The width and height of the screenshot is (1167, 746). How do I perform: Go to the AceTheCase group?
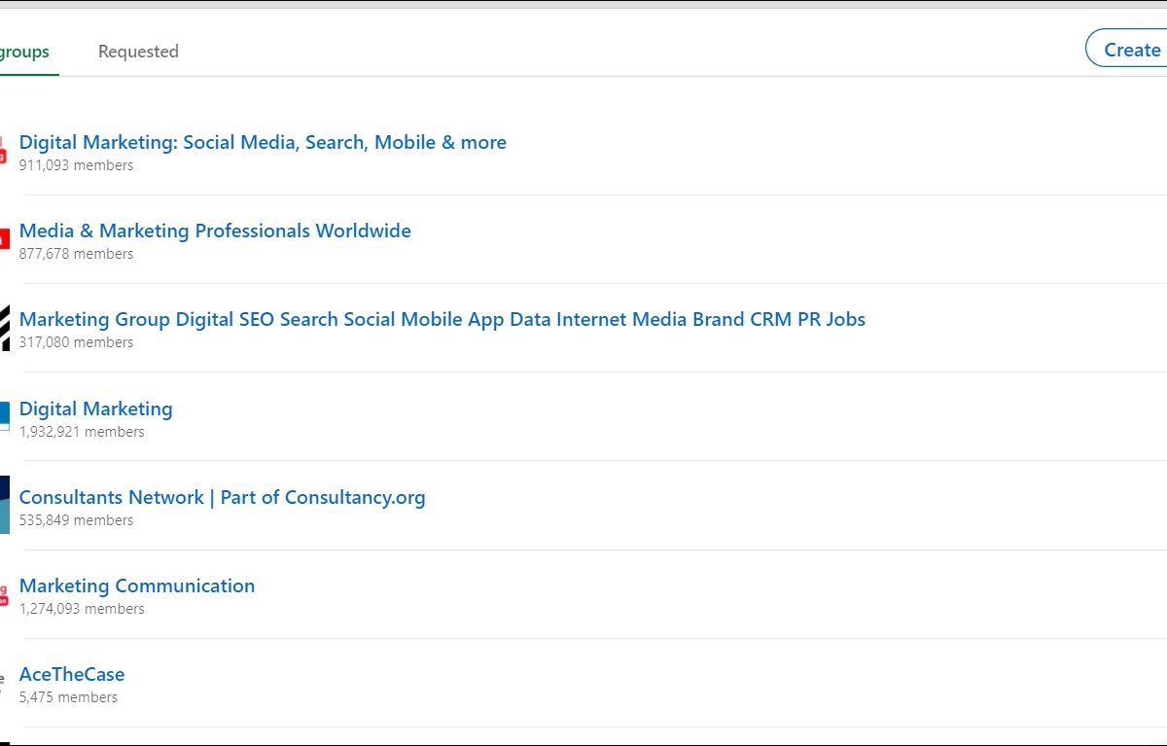click(72, 674)
